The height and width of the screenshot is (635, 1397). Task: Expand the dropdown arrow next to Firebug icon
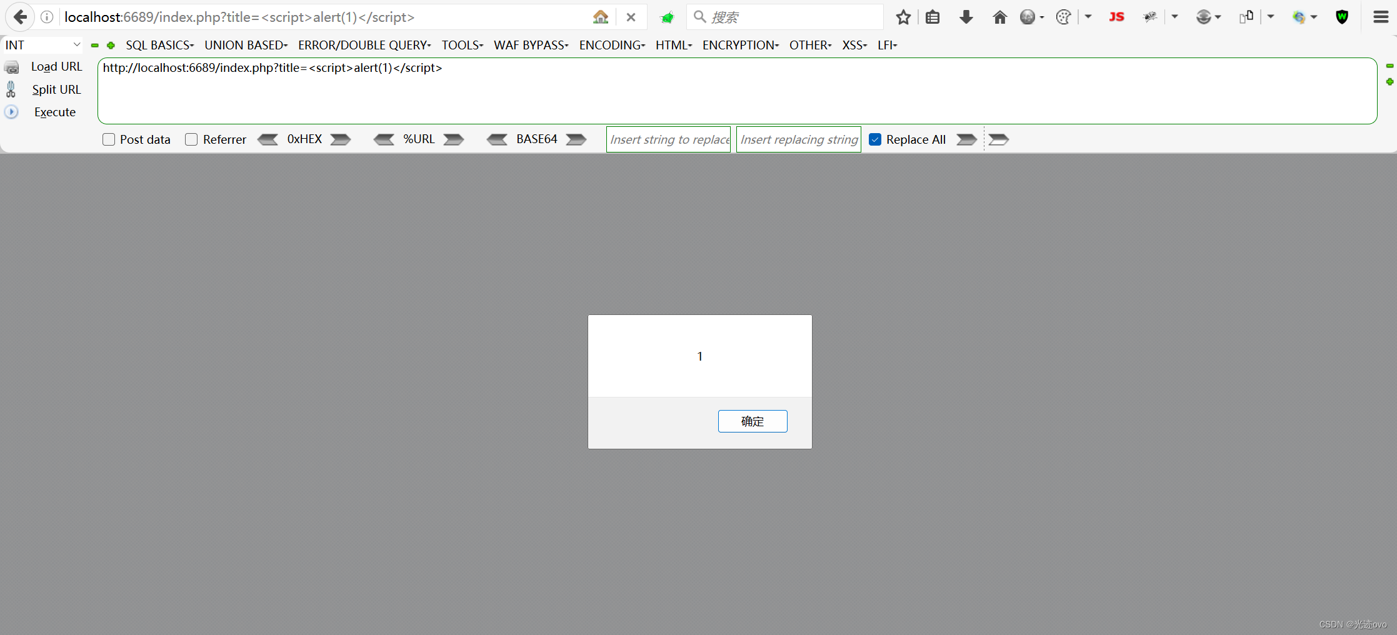pos(1175,17)
